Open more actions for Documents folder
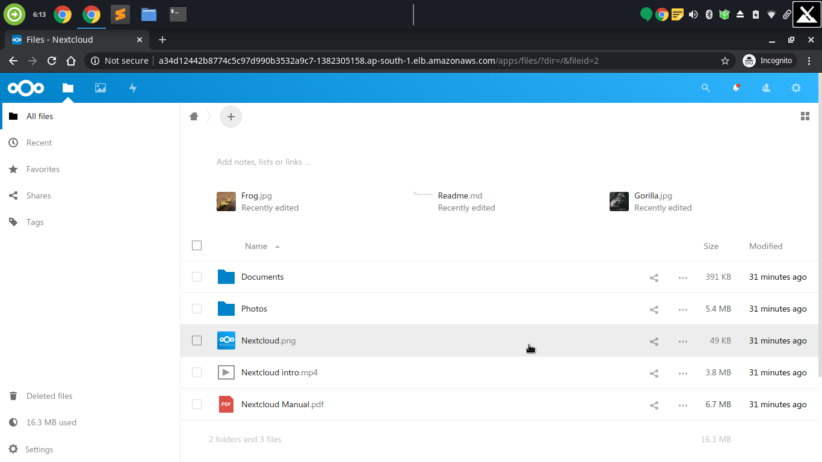Screen dimensions: 822x462 (x=683, y=277)
